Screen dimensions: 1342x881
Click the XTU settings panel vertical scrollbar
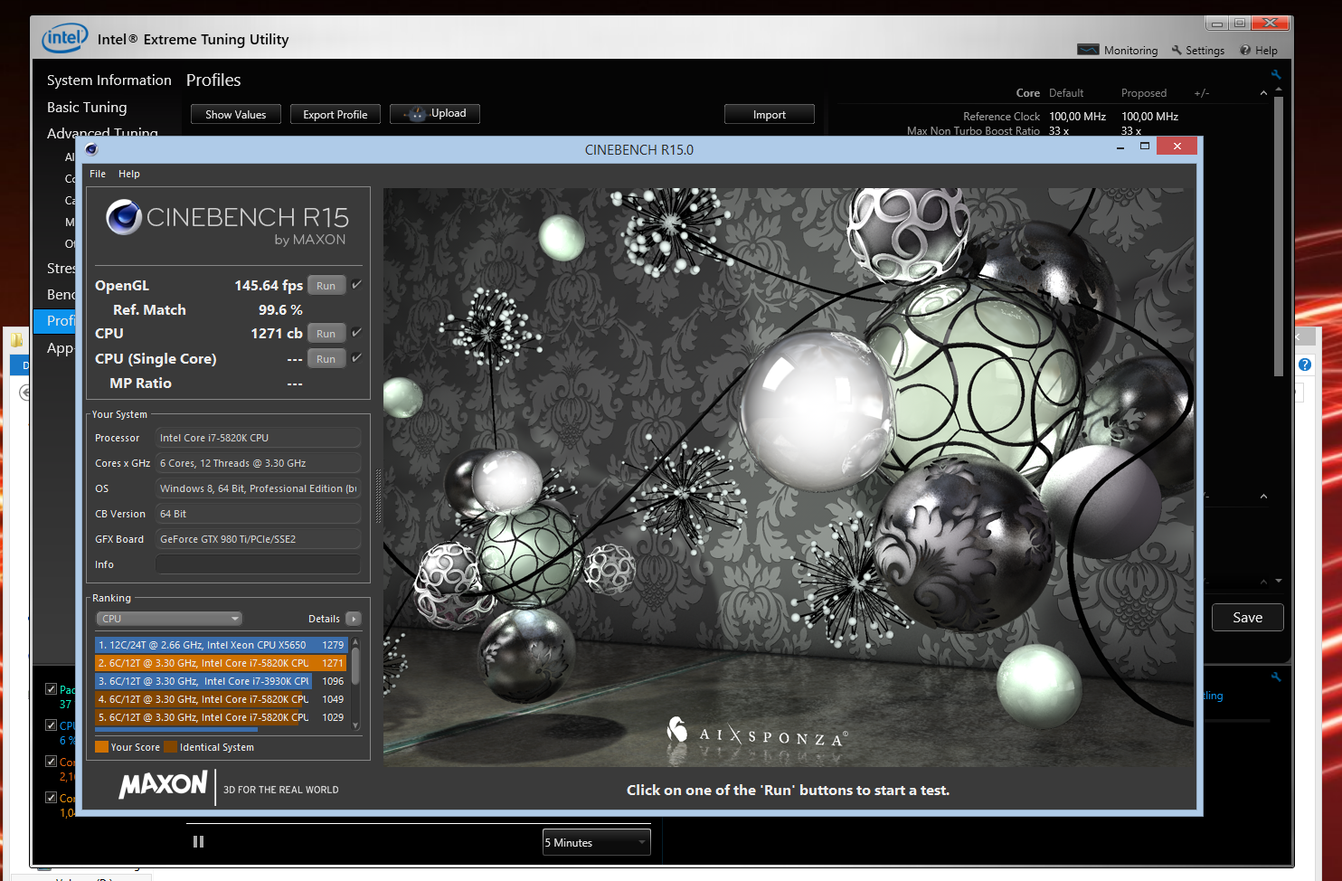coord(1279,236)
